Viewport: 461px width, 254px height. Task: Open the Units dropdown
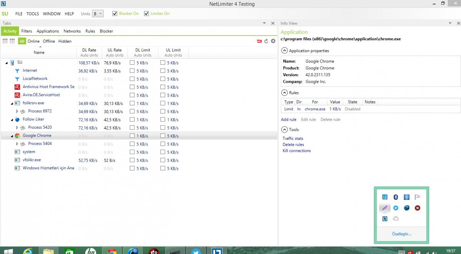[98, 14]
